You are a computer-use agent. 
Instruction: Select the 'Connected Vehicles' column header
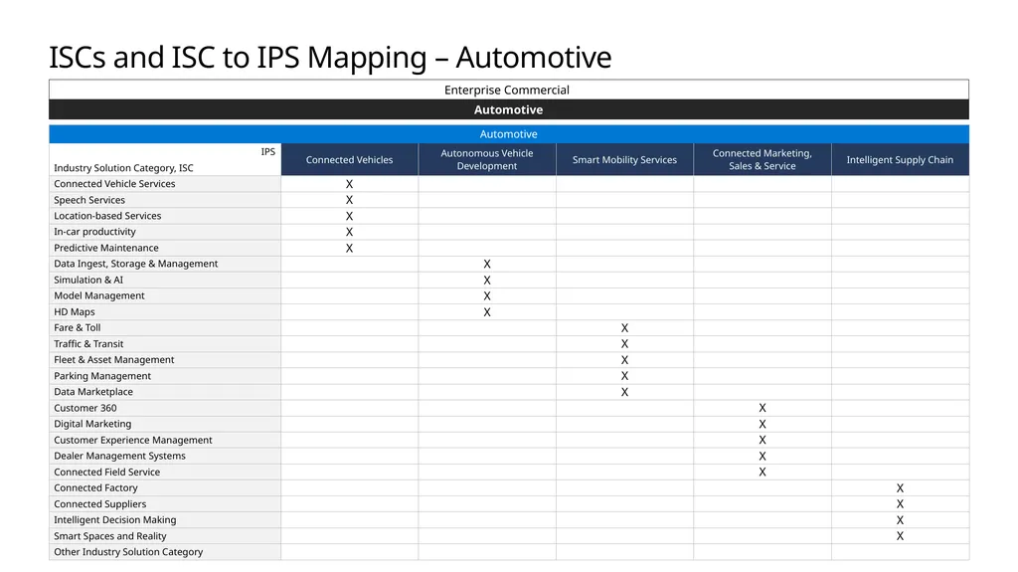pyautogui.click(x=349, y=160)
